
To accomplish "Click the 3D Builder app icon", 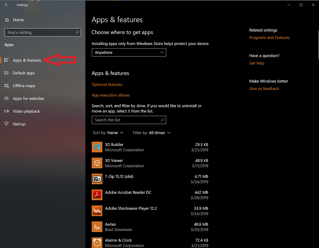I will (x=97, y=147).
